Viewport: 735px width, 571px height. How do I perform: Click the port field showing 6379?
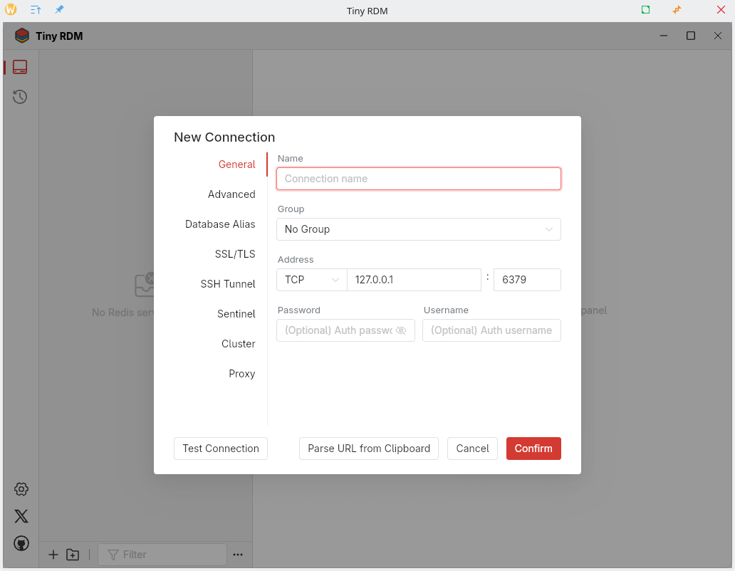point(527,280)
